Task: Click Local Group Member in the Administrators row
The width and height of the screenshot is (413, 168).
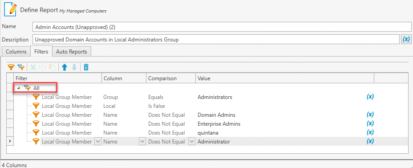Action: [67, 97]
